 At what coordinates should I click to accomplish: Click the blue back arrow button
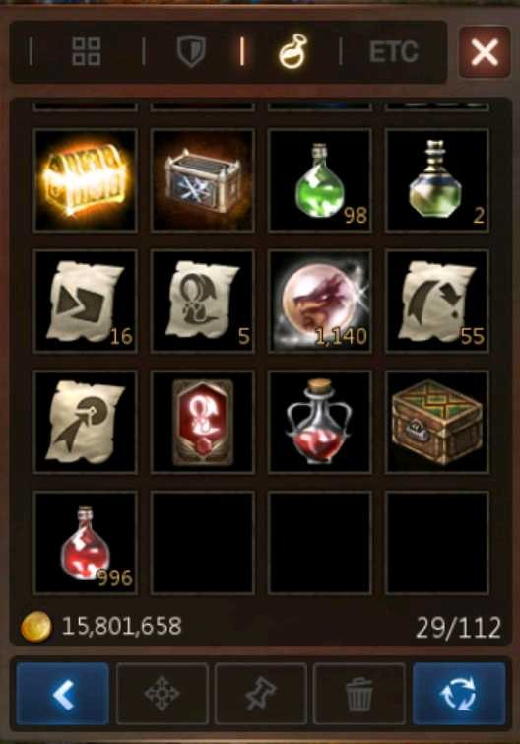[x=63, y=694]
